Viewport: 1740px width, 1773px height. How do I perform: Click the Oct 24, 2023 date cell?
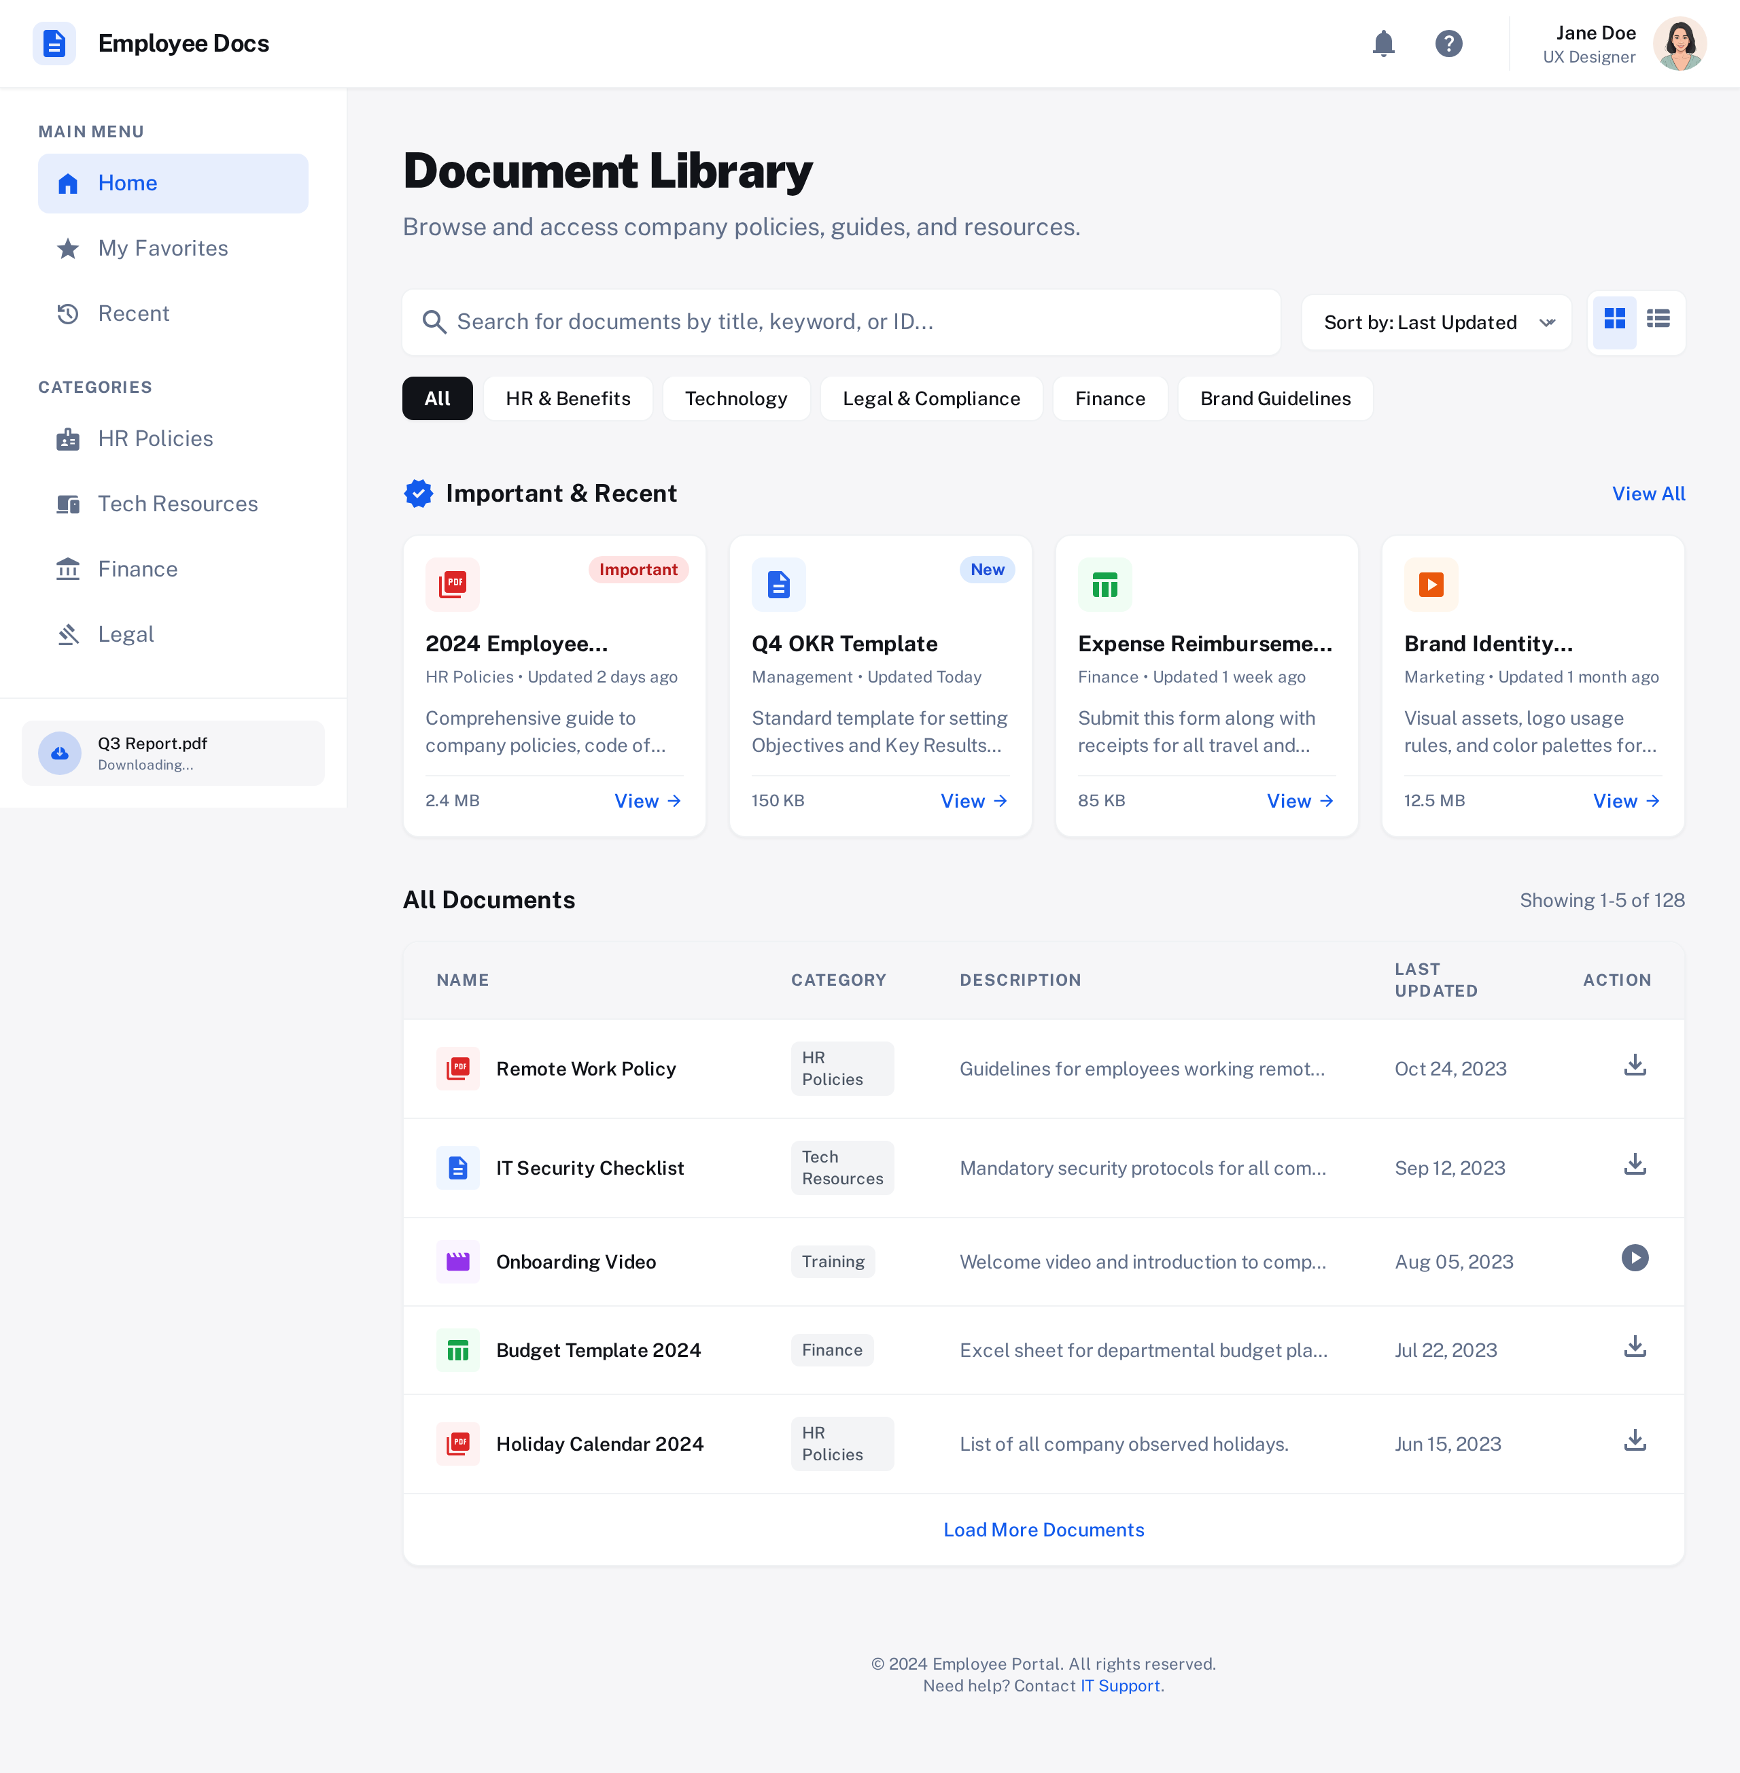click(x=1450, y=1069)
